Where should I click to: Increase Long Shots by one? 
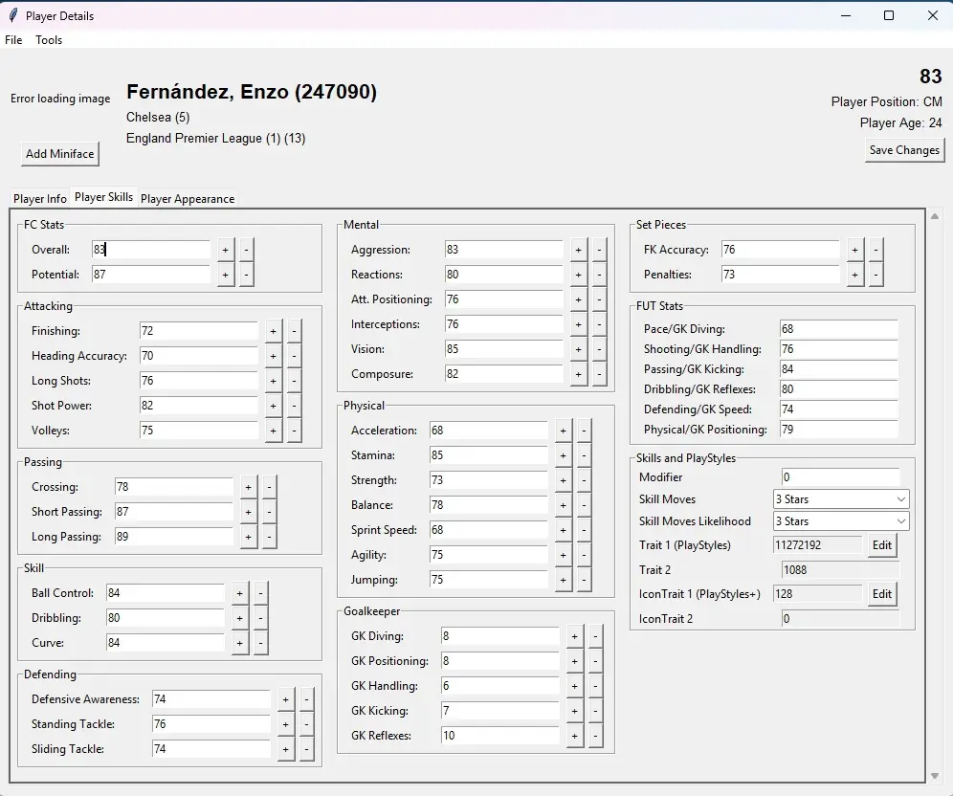coord(273,381)
